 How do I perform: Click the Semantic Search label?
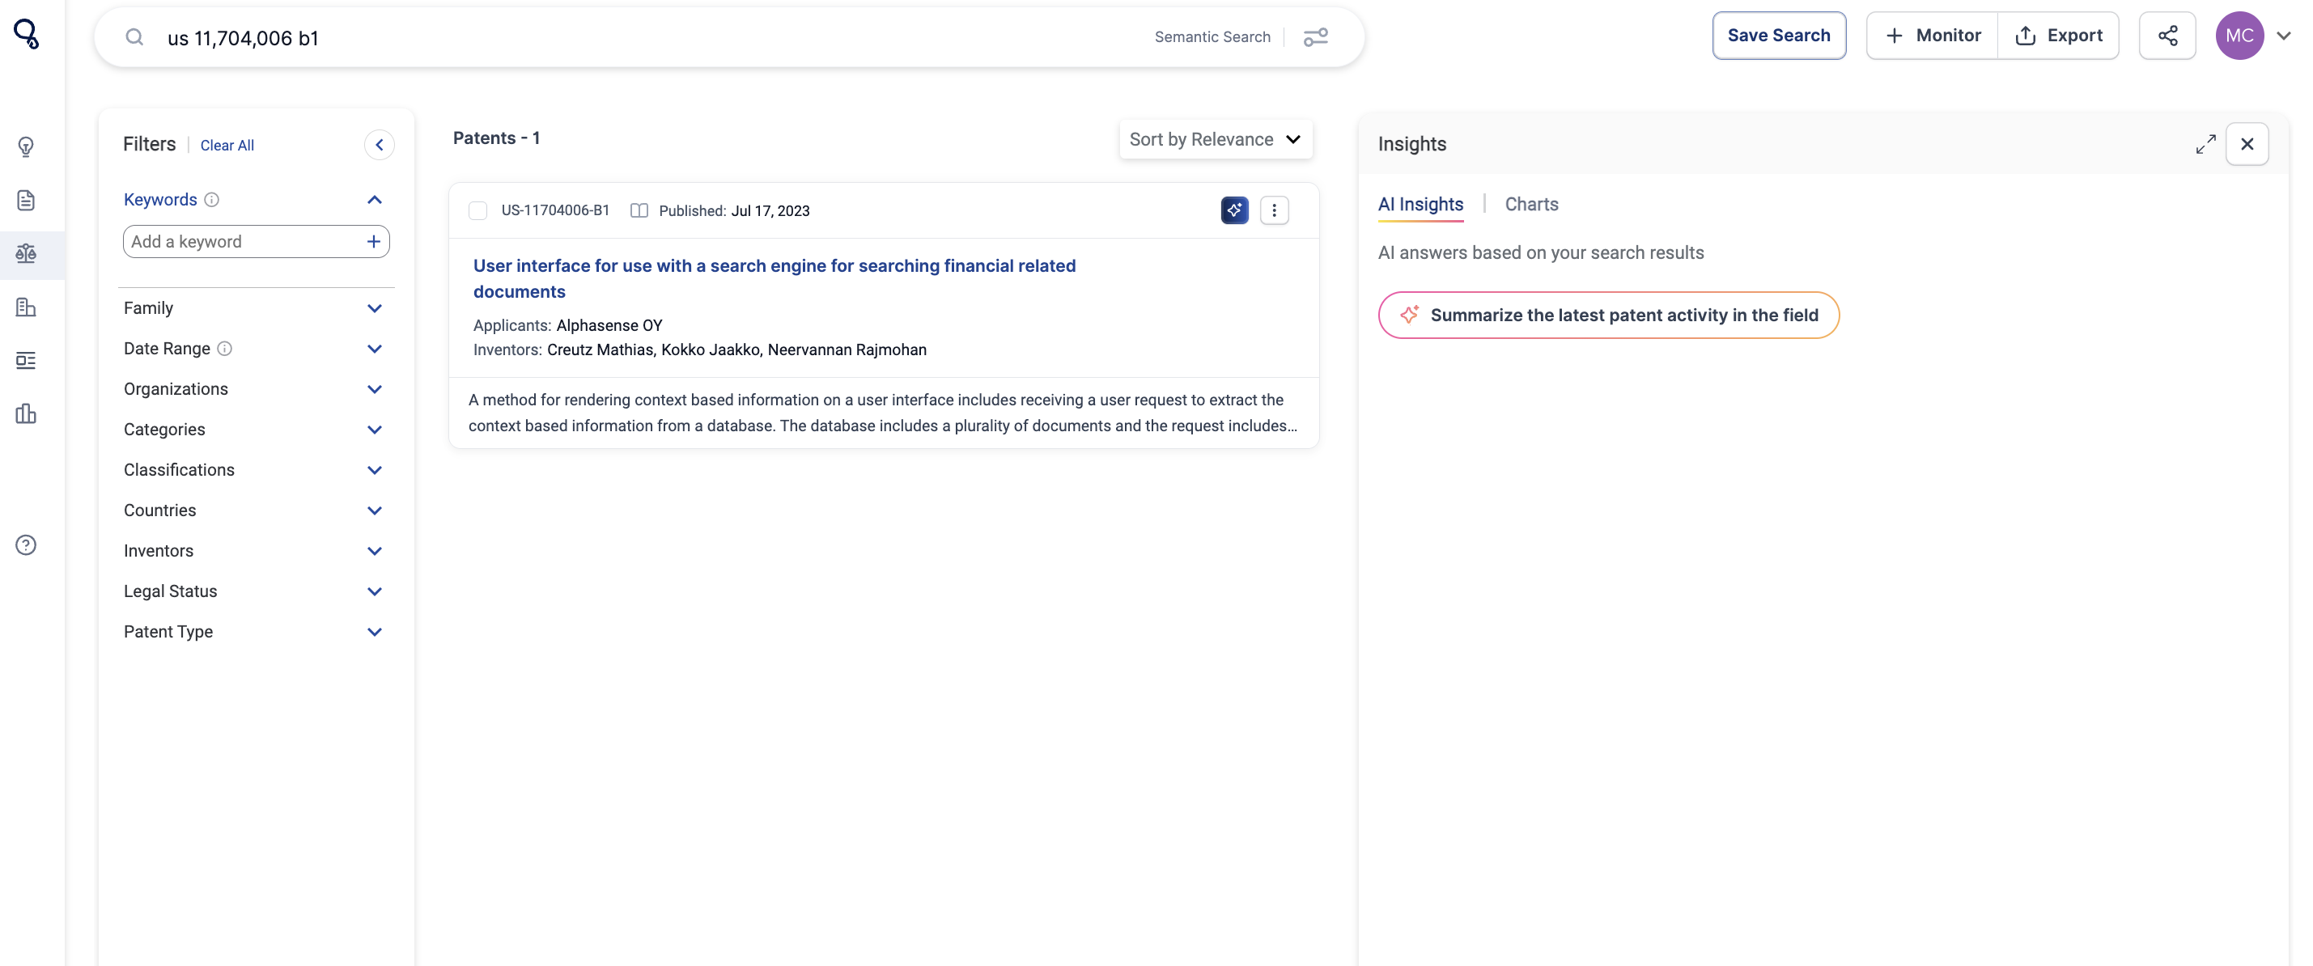click(x=1212, y=36)
